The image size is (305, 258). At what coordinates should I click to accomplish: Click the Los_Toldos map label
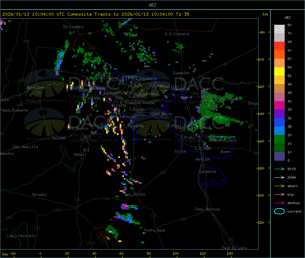pyautogui.click(x=135, y=194)
